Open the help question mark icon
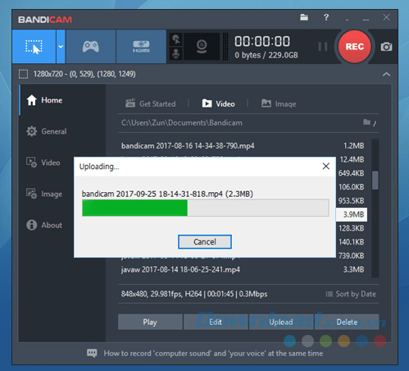Viewport: 409px width, 371px height. (x=326, y=17)
